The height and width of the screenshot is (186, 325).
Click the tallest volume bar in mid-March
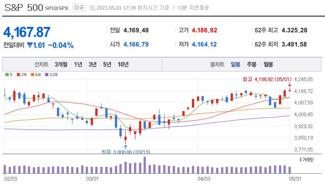pyautogui.click(x=144, y=165)
